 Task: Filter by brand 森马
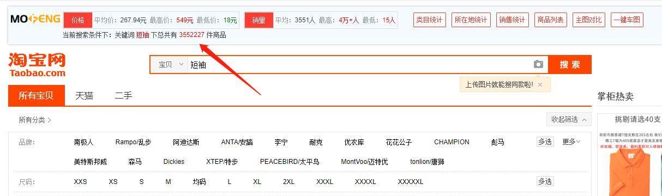[x=135, y=162]
